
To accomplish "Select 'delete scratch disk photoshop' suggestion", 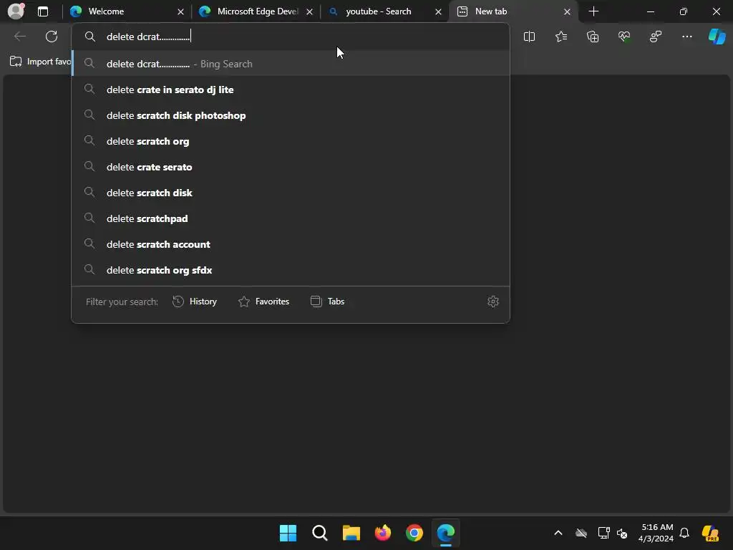I will click(x=291, y=115).
